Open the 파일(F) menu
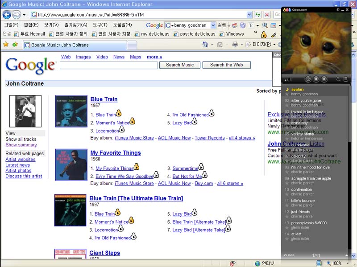Viewport: 357px width, 267px height. (x=11, y=25)
